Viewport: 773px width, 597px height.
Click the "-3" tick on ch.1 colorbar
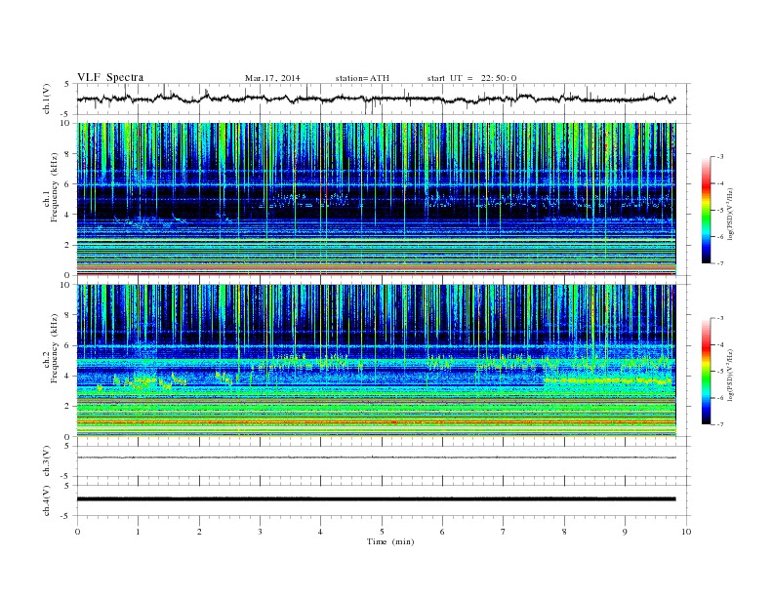tap(719, 157)
